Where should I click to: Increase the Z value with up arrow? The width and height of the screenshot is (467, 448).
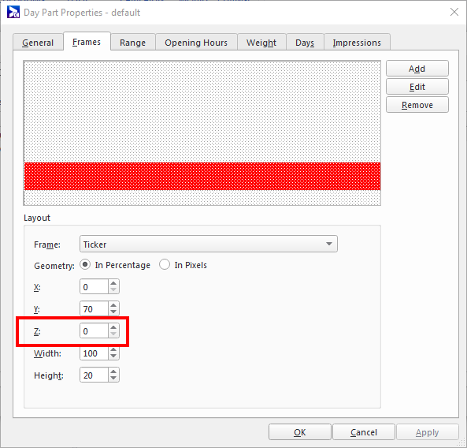pyautogui.click(x=113, y=327)
